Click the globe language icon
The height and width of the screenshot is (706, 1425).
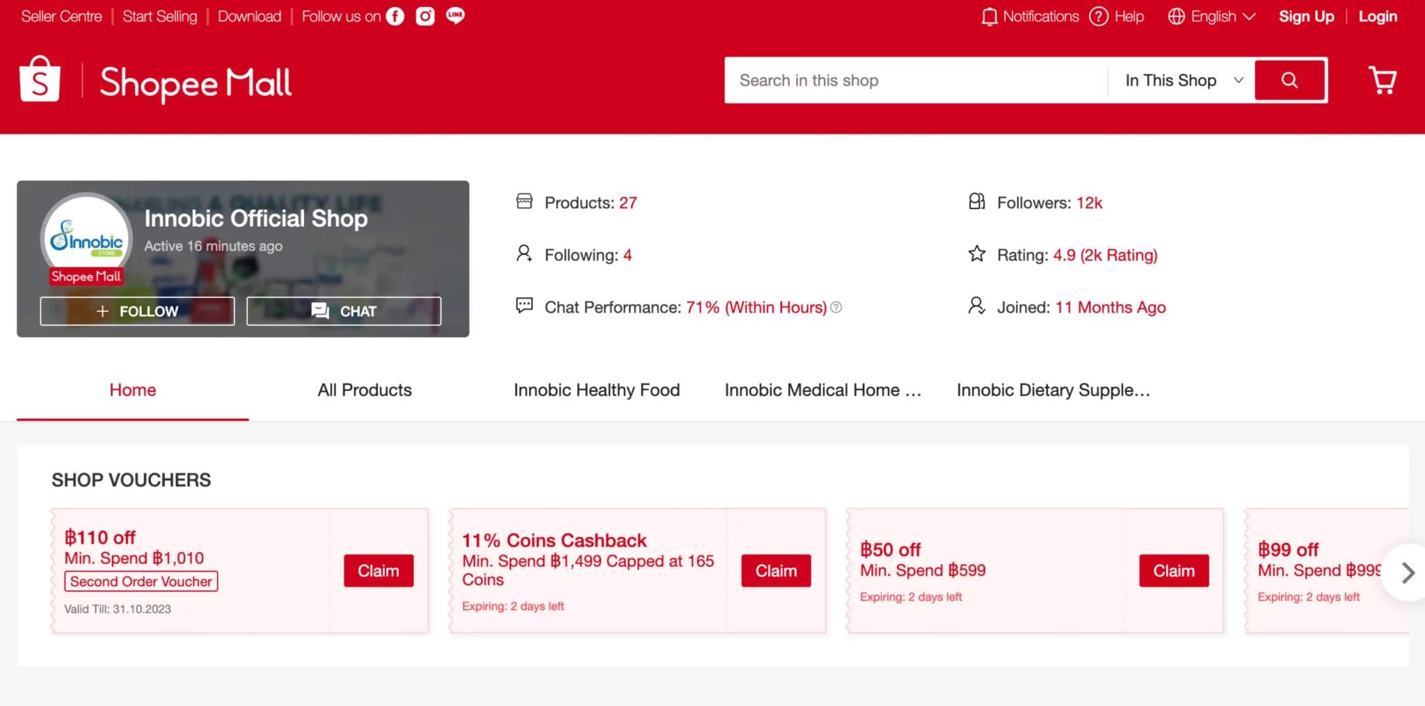click(1176, 16)
